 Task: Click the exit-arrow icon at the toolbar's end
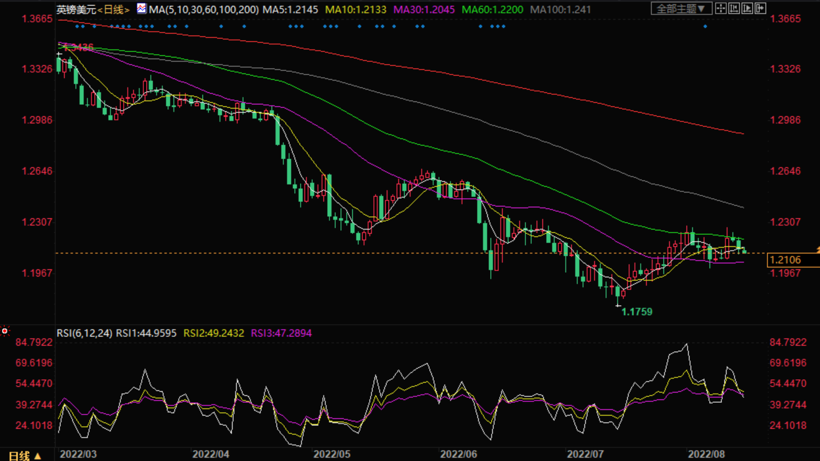click(x=760, y=8)
